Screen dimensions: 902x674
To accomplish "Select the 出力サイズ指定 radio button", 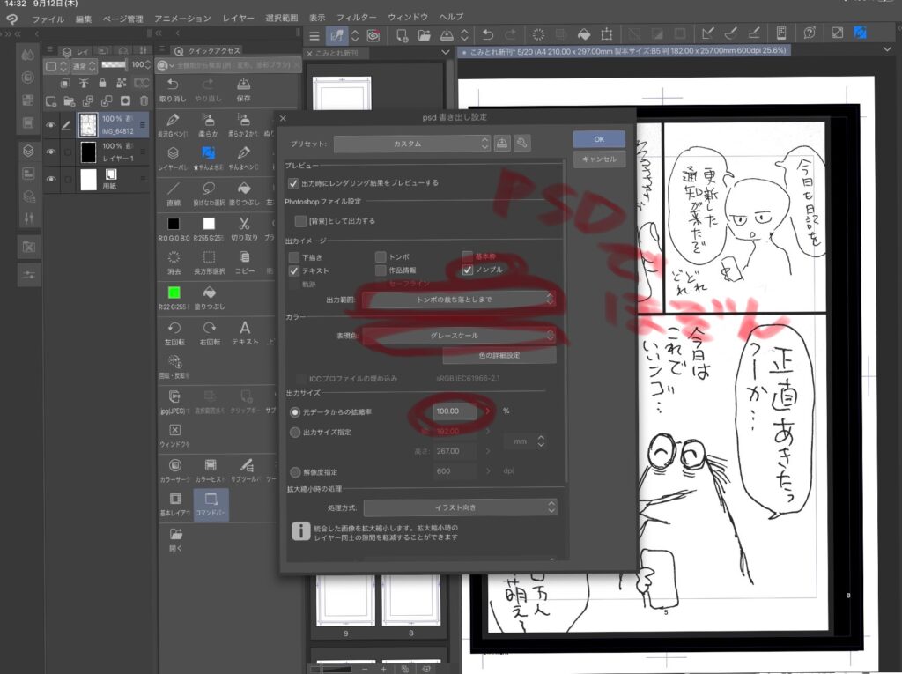I will click(x=294, y=433).
